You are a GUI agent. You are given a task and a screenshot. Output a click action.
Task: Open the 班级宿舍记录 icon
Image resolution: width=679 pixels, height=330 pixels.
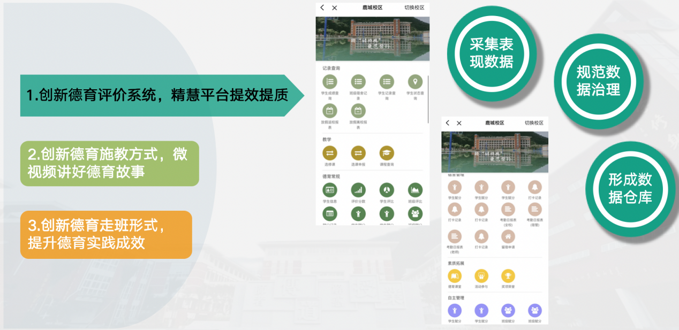(x=358, y=82)
